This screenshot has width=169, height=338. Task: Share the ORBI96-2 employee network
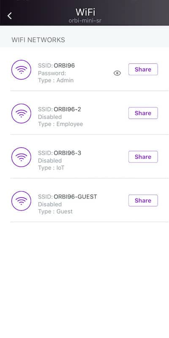(x=143, y=113)
